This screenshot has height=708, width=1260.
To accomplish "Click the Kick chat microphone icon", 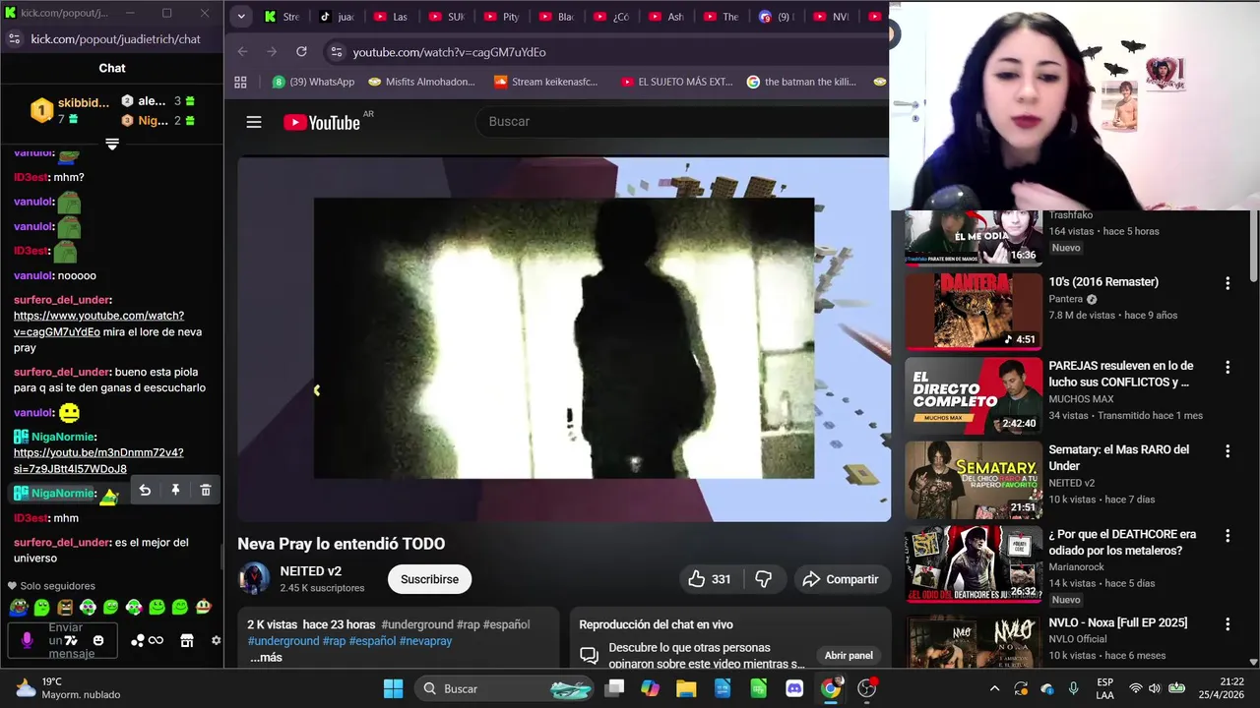I will coord(27,640).
